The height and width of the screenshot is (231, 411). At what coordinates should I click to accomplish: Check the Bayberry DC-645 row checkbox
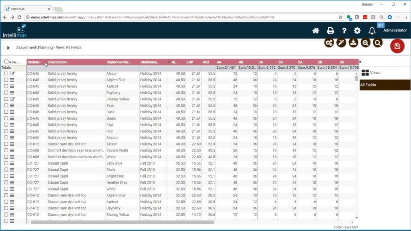(x=6, y=92)
